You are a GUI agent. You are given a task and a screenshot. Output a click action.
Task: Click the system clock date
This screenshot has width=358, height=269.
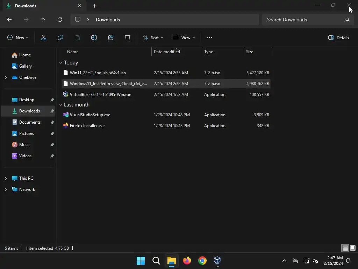[333, 263]
